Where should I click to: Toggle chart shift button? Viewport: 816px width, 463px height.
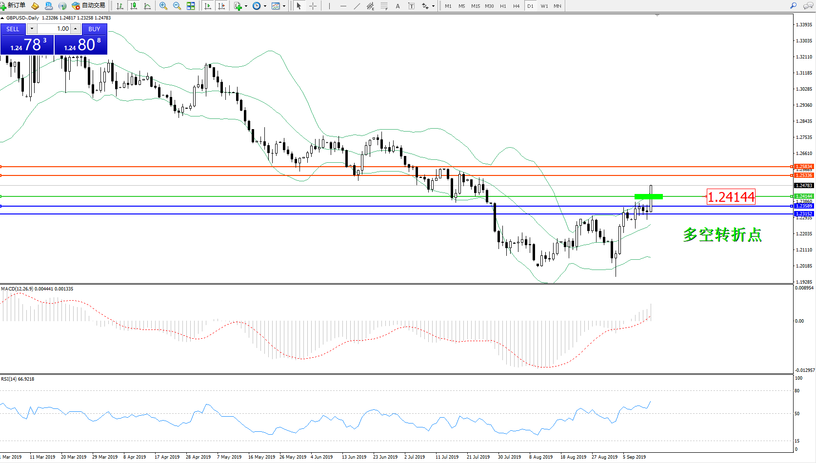click(x=221, y=6)
